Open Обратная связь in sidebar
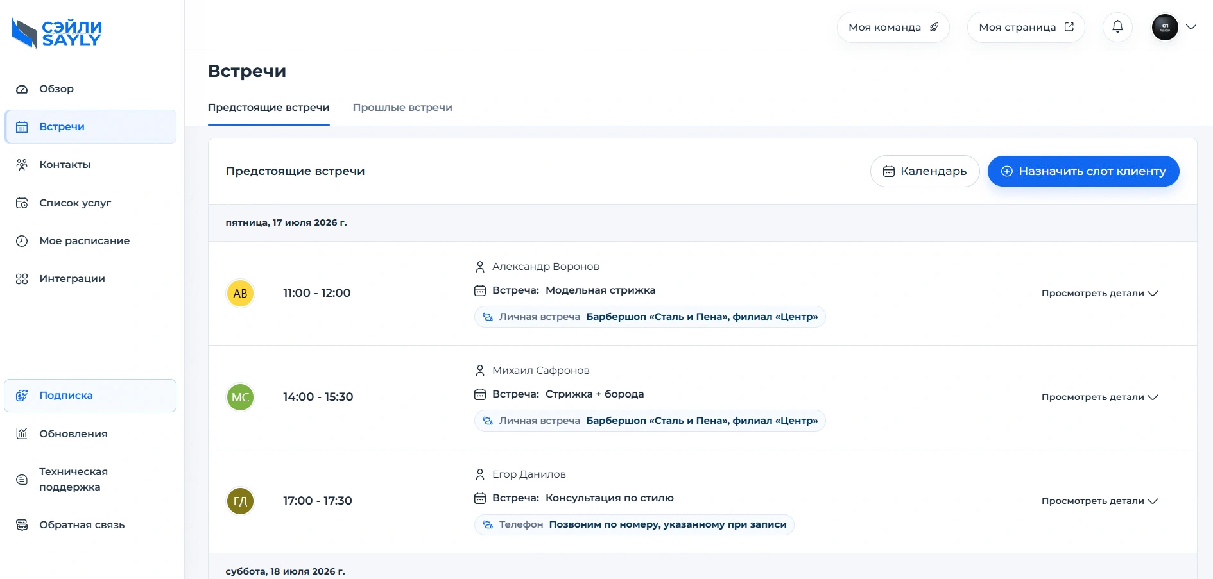Image resolution: width=1213 pixels, height=579 pixels. pos(90,525)
